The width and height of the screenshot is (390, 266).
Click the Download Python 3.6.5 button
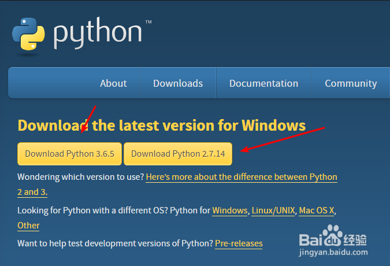70,154
